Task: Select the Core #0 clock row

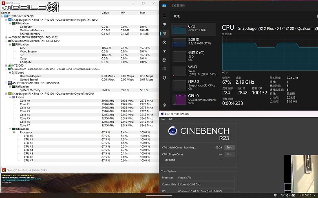Action: coord(79,101)
